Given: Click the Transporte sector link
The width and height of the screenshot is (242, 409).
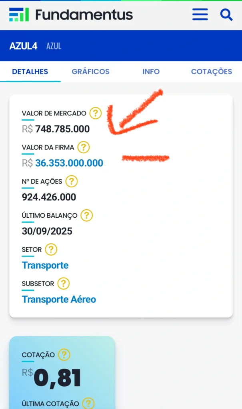Looking at the screenshot, I should 45,265.
